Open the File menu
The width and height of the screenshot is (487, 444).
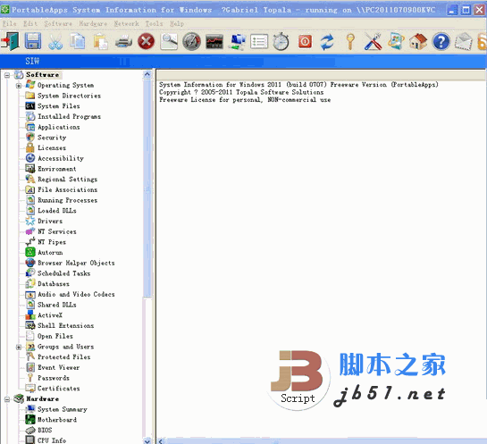[x=9, y=23]
